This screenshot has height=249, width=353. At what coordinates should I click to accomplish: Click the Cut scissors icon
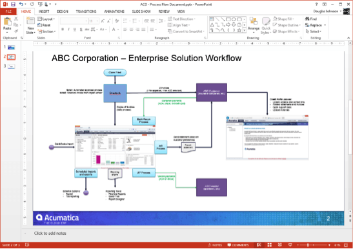pyautogui.click(x=16, y=19)
